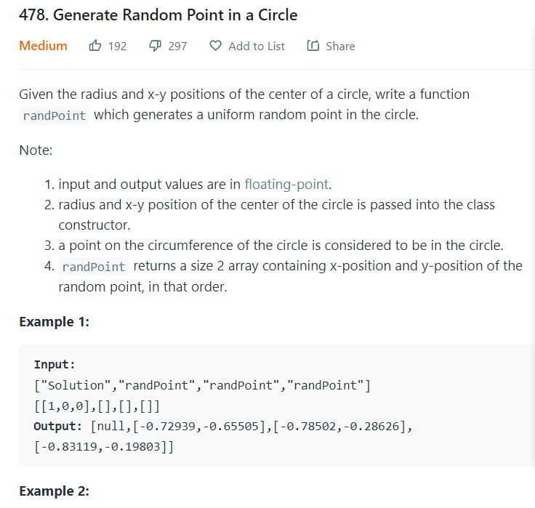The height and width of the screenshot is (508, 535).
Task: Click the thumbs-up like icon
Action: (94, 45)
